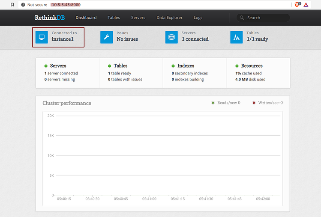
Task: Open the Tables tab
Action: [114, 18]
